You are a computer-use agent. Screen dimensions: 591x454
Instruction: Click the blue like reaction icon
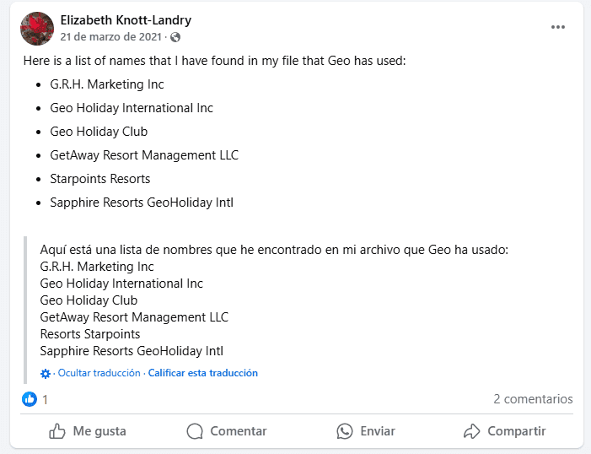coord(30,399)
